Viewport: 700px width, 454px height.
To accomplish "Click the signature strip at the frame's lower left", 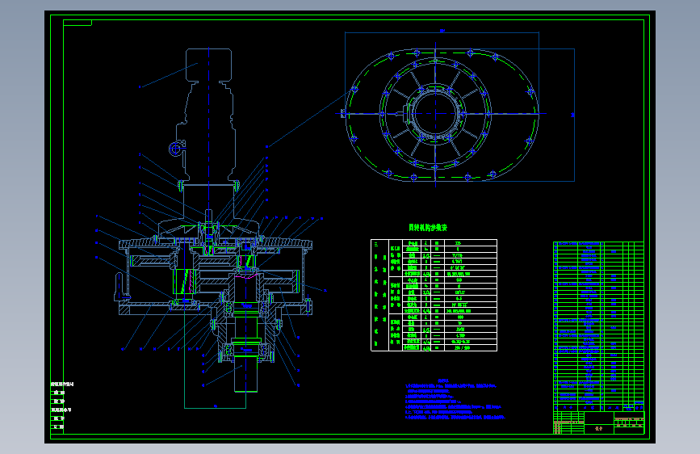I will tap(62, 406).
